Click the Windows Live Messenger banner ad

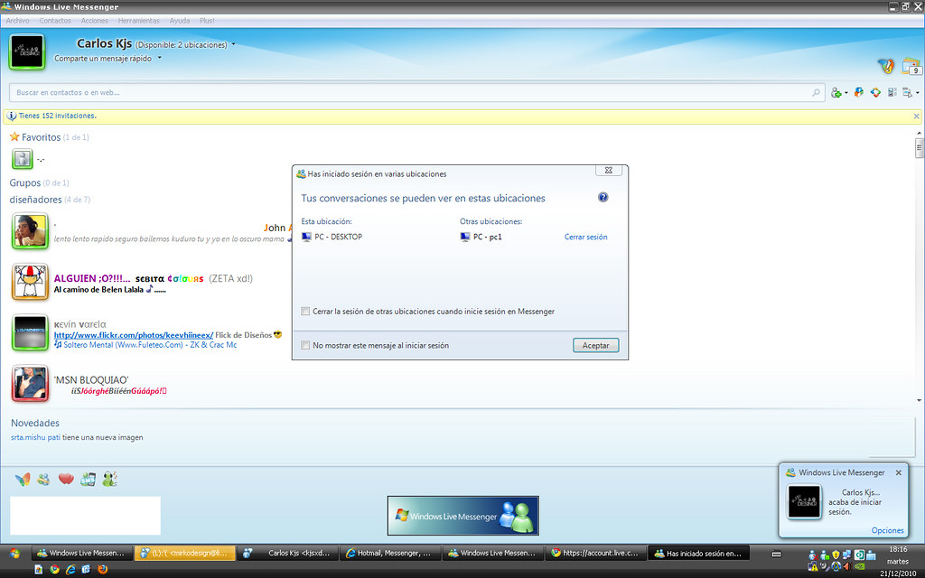pyautogui.click(x=463, y=516)
